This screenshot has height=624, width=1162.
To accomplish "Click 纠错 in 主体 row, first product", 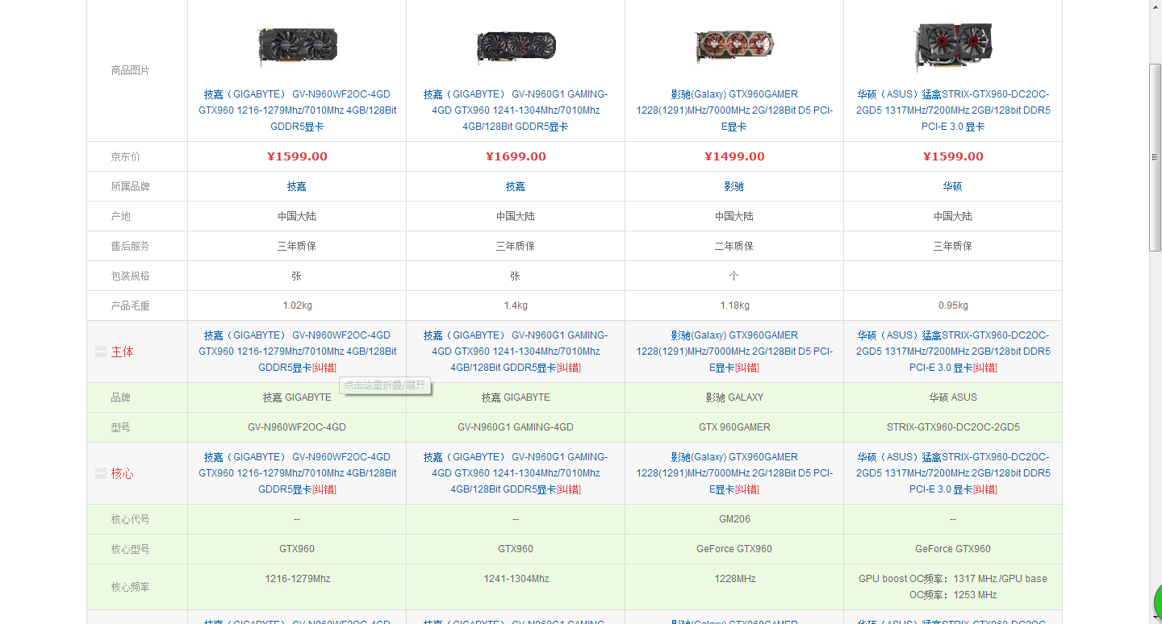I will pos(324,368).
